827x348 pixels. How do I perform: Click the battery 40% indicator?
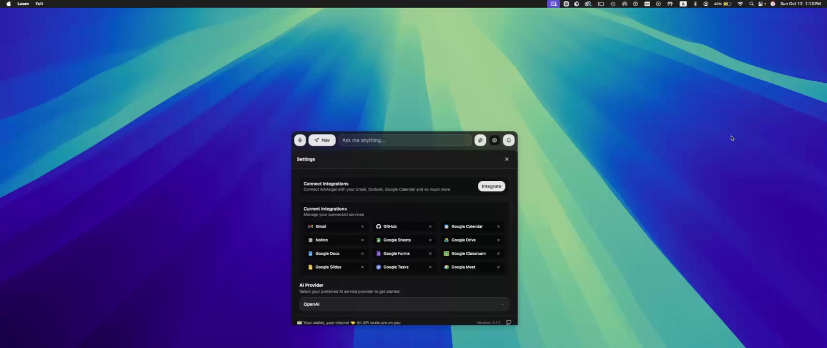pyautogui.click(x=722, y=4)
